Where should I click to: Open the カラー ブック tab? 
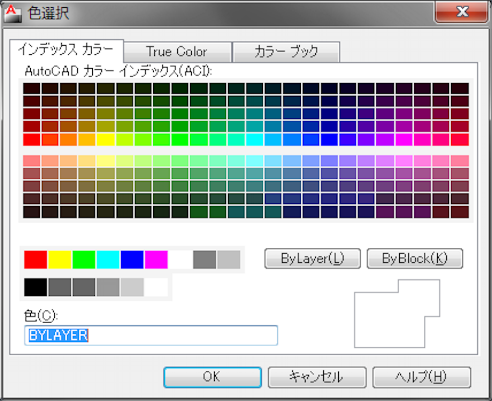pos(287,51)
